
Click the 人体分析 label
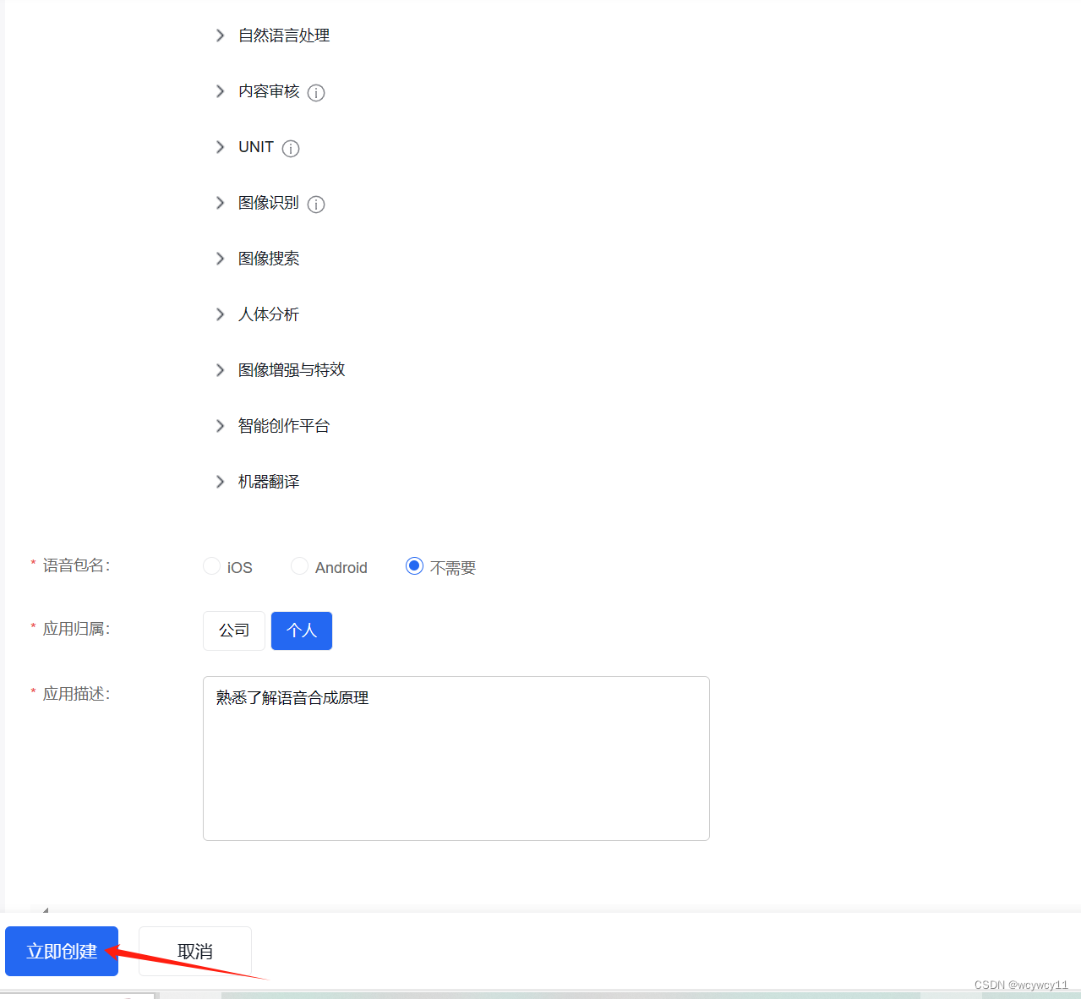pos(269,314)
